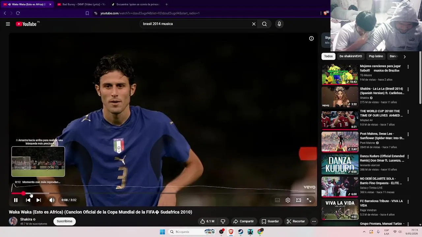Open Chrome from the taskbar

[260, 232]
